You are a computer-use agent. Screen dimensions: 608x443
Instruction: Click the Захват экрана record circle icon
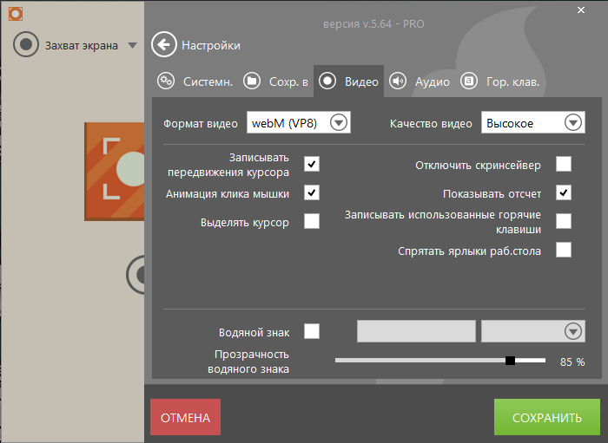[26, 44]
